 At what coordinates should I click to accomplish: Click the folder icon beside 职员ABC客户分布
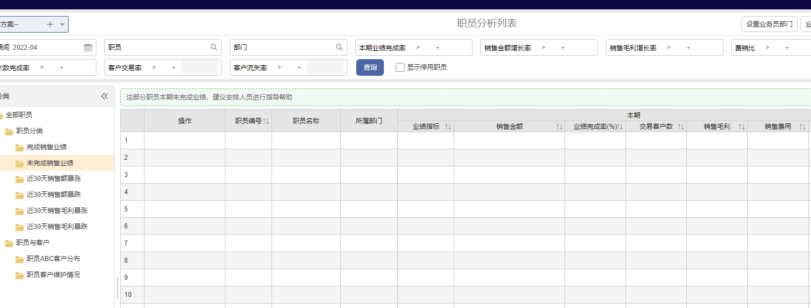20,259
